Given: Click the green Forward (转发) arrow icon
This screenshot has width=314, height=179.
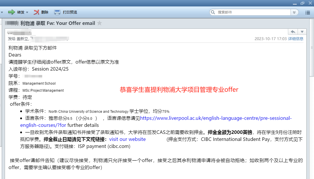Looking at the screenshot, I should pyautogui.click(x=11, y=12).
